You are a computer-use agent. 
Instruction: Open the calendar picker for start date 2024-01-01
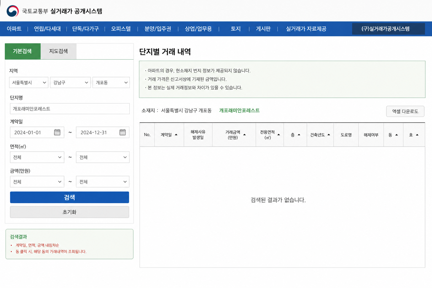coord(57,132)
